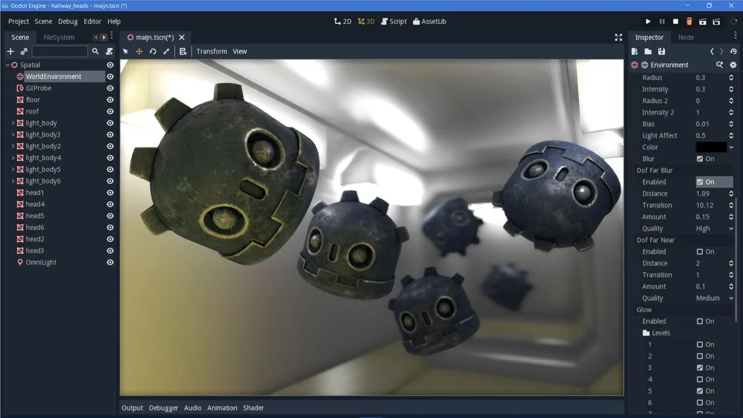Enable the Glow Enabled checkbox

[700, 321]
